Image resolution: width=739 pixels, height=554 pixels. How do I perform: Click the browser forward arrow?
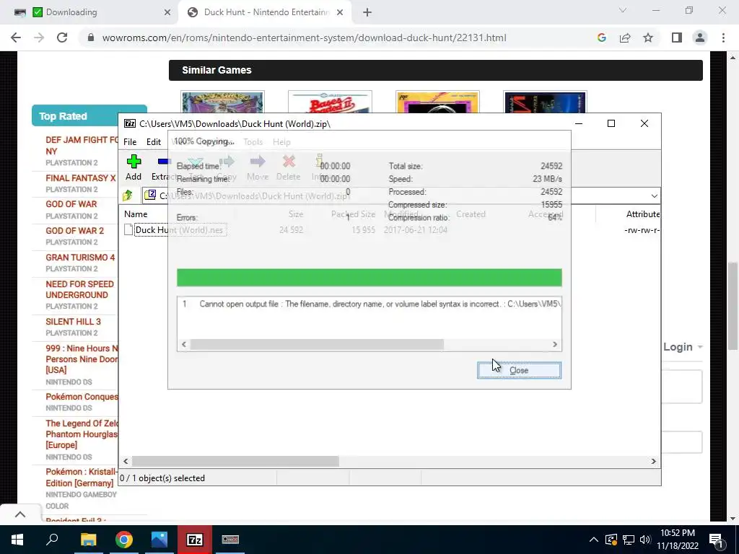(39, 38)
